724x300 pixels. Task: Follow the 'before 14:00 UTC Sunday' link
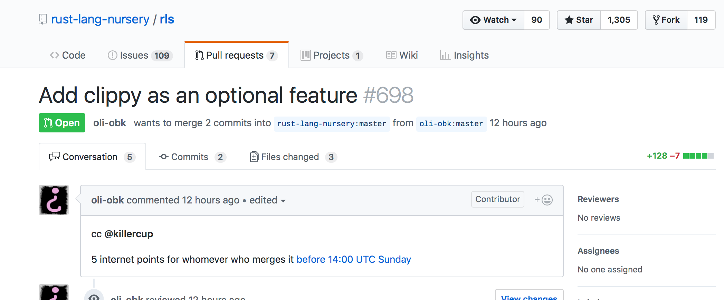(x=354, y=259)
